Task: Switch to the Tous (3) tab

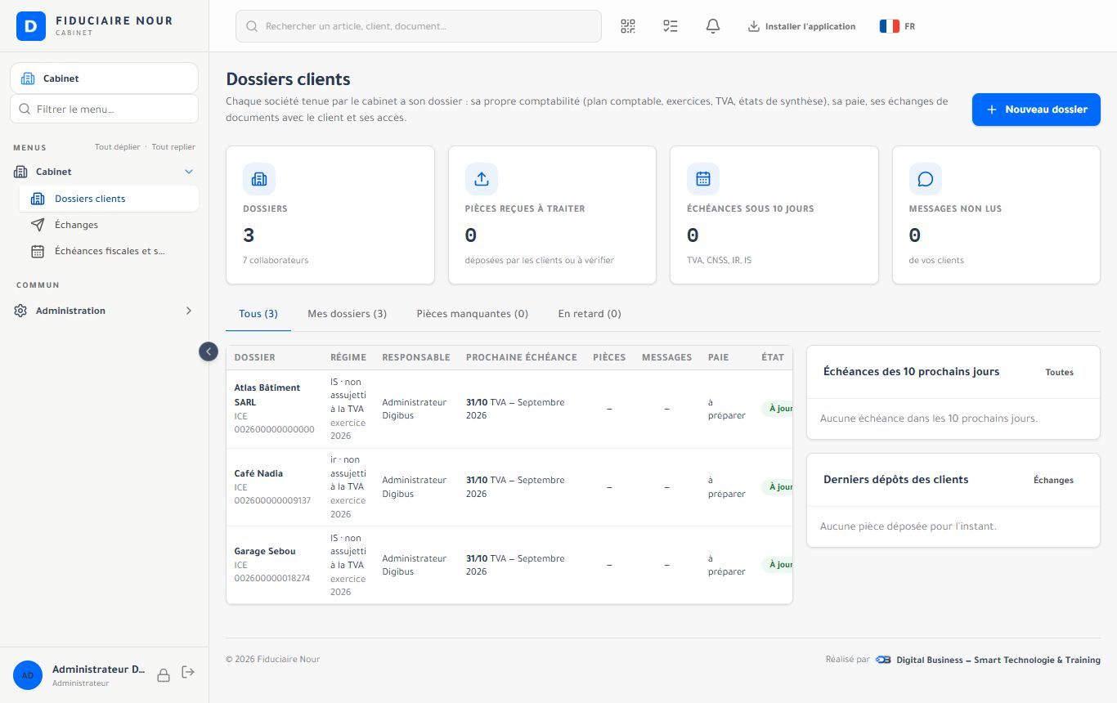Action: click(258, 314)
